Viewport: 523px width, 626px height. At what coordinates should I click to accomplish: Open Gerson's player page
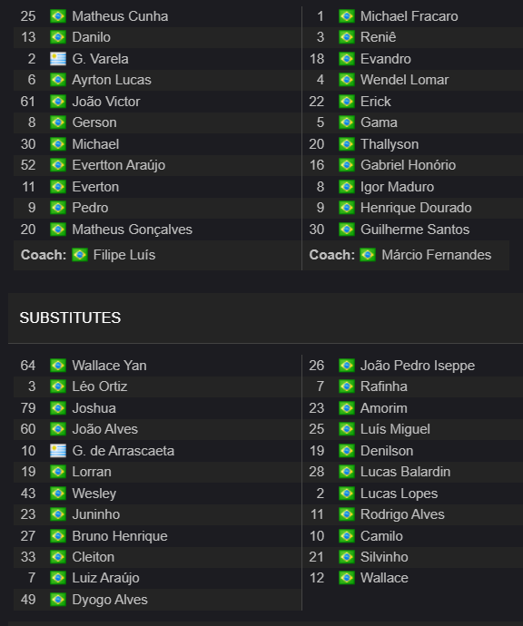tap(94, 122)
